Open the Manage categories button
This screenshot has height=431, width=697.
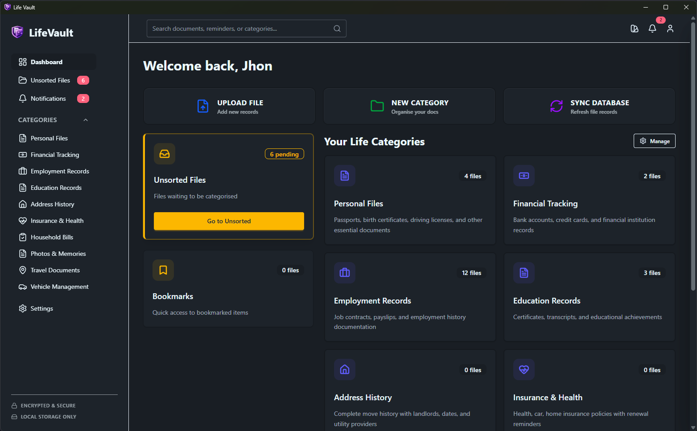point(654,141)
